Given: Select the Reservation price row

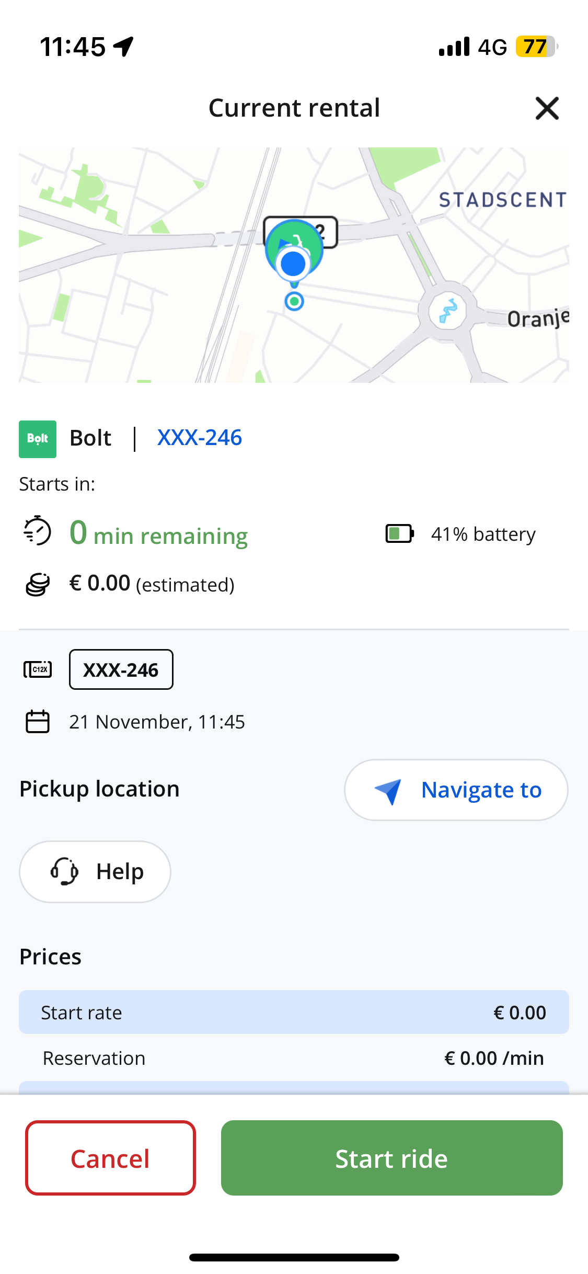Looking at the screenshot, I should (x=294, y=1058).
